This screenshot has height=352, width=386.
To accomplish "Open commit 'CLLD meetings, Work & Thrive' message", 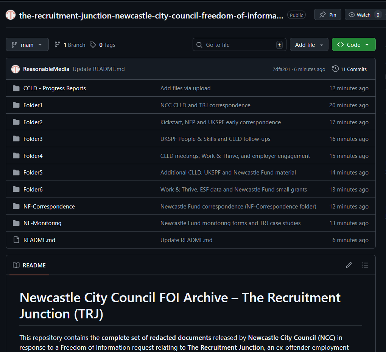I will (x=235, y=156).
